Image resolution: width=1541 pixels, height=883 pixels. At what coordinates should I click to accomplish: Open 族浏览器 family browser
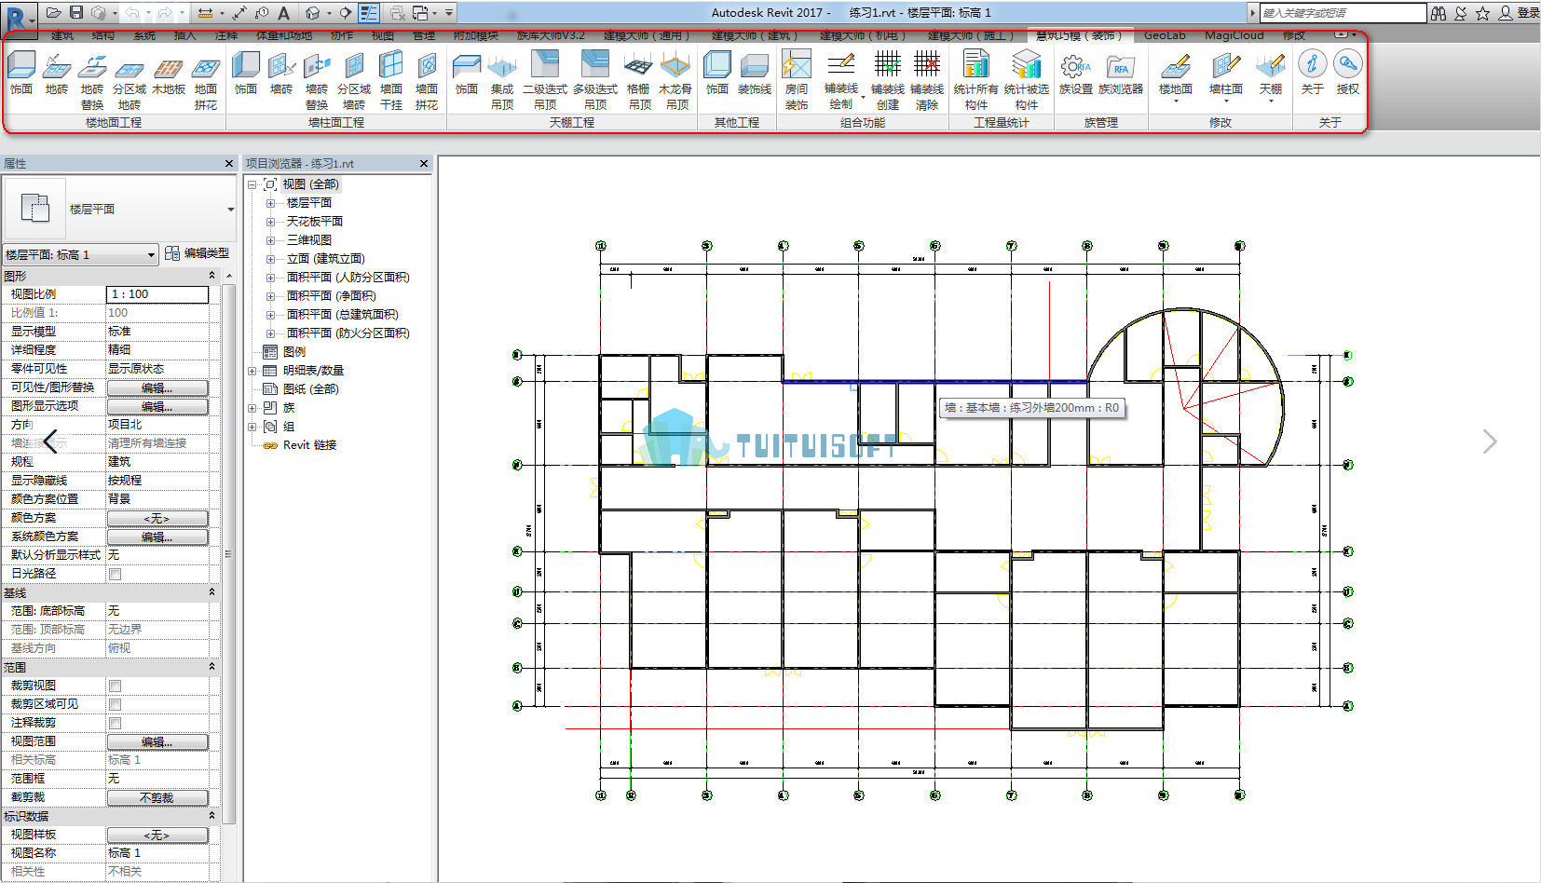(x=1121, y=75)
